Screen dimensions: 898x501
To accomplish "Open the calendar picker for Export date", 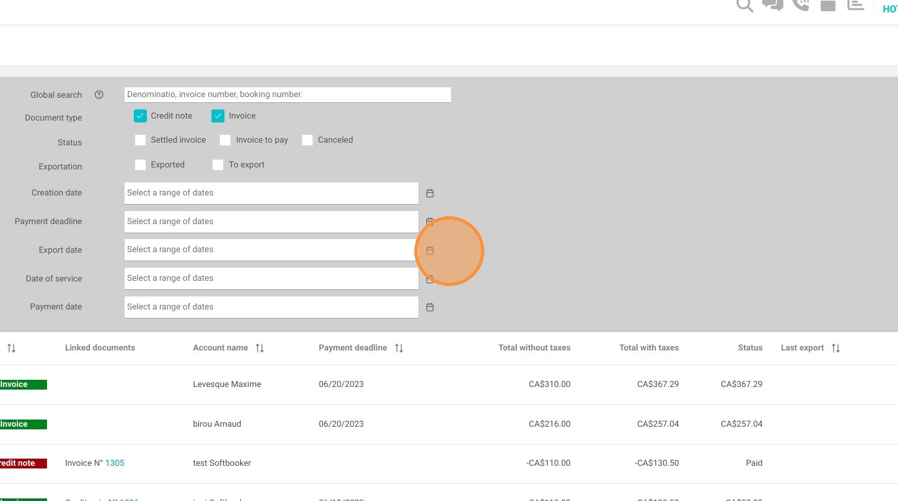I will (430, 250).
